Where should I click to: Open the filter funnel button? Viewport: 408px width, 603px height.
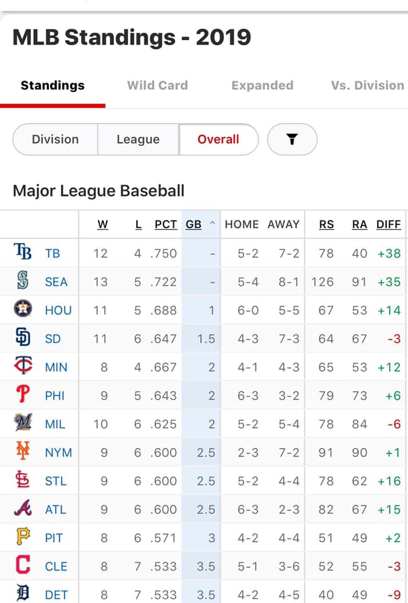coord(293,139)
